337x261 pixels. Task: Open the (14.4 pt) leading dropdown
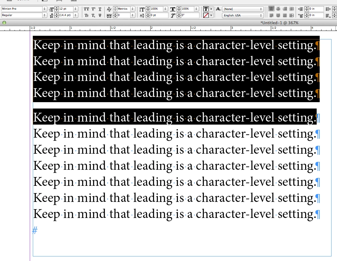pyautogui.click(x=75, y=15)
